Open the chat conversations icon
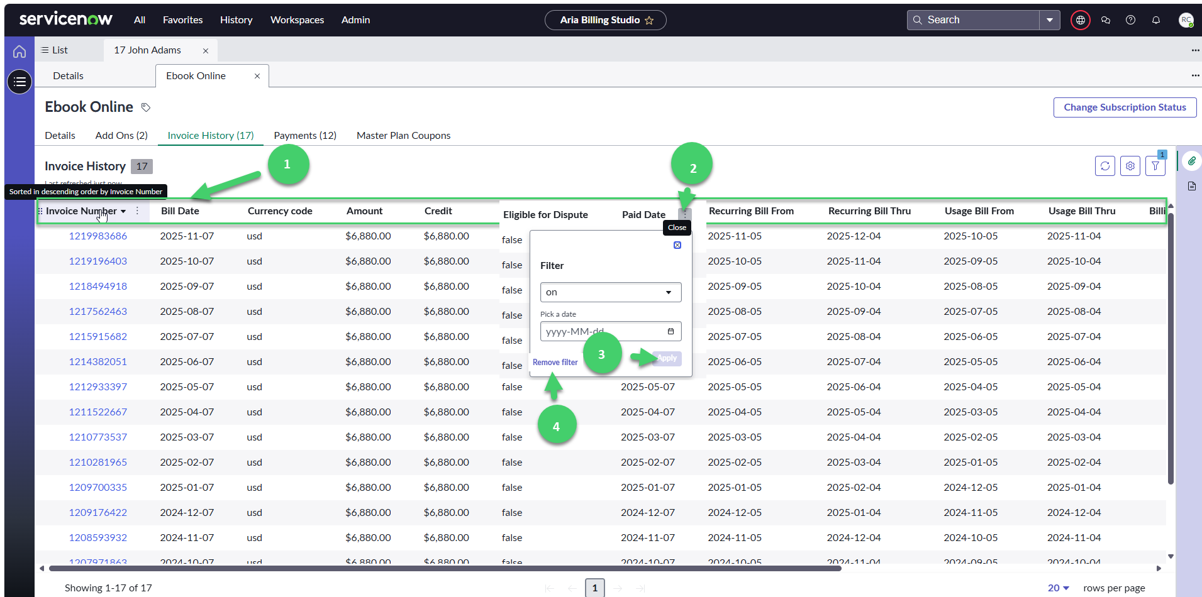 tap(1106, 20)
